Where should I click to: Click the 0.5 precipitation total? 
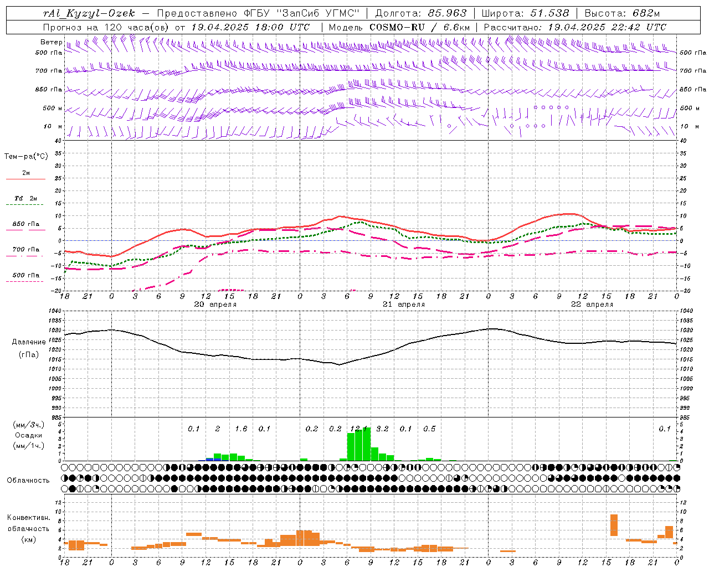tap(429, 429)
